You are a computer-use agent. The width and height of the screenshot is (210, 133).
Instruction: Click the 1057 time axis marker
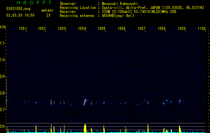142,29
